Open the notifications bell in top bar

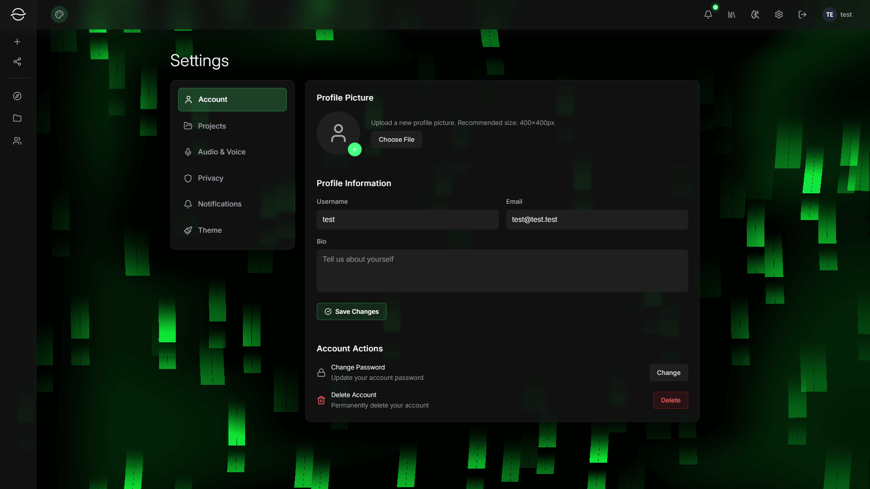(x=708, y=14)
